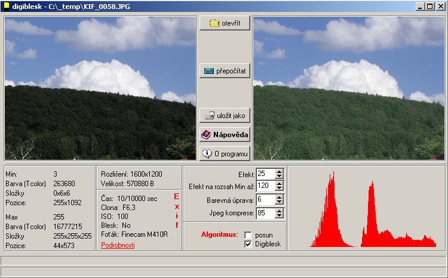Screen dimensions: 448x278
Task: Close the digiblesk window
Action: tap(441, 7)
